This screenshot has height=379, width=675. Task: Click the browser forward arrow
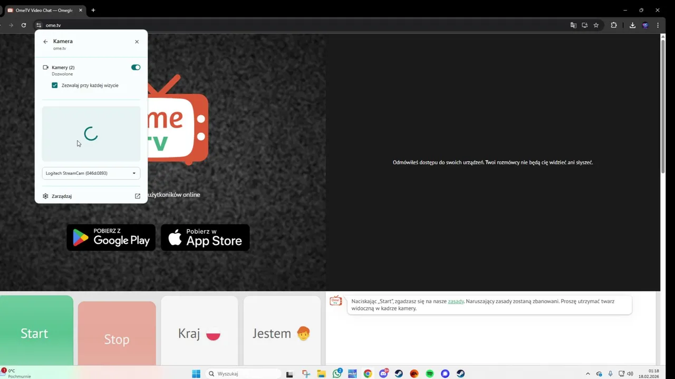click(11, 25)
